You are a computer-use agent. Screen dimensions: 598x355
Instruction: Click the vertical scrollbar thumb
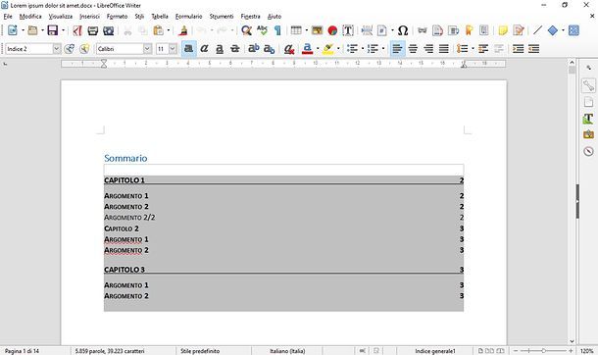(x=572, y=71)
